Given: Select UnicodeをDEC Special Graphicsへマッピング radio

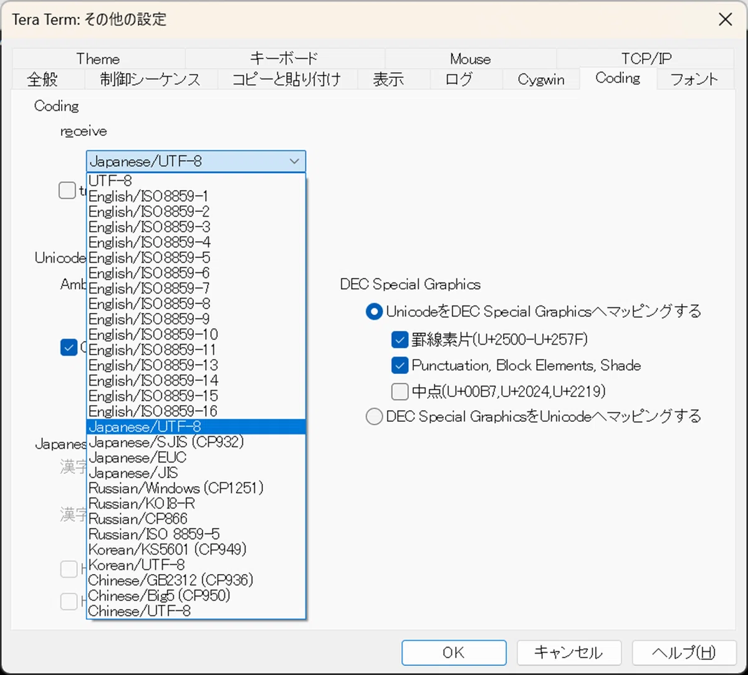Looking at the screenshot, I should tap(374, 312).
